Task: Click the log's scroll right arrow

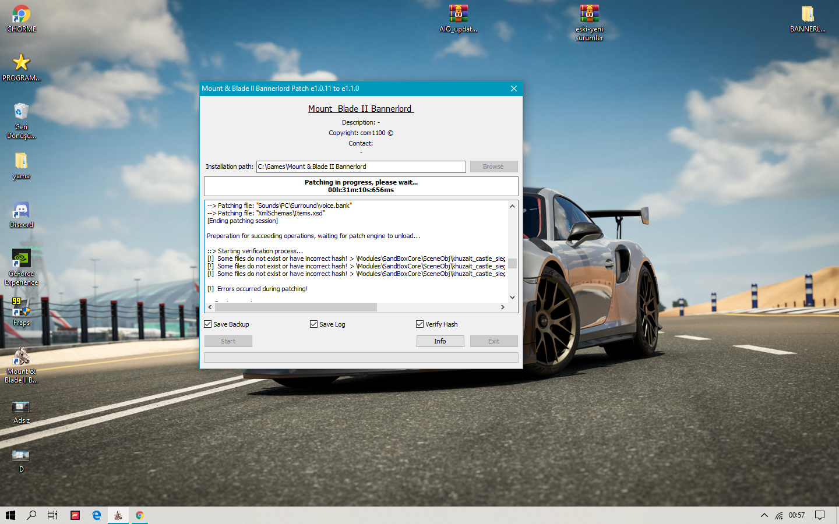Action: point(503,307)
